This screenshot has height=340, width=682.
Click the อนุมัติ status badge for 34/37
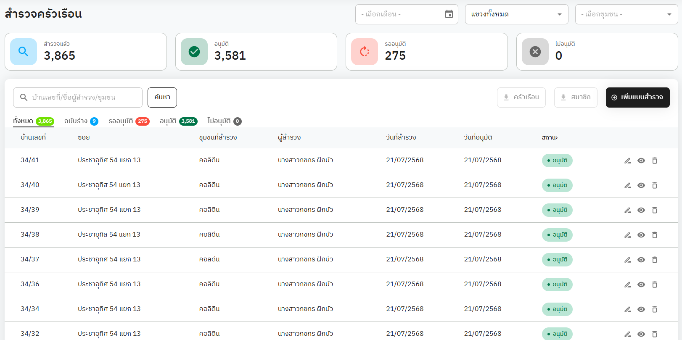tap(557, 260)
